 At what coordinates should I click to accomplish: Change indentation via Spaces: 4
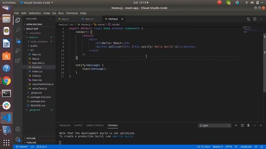point(217,147)
